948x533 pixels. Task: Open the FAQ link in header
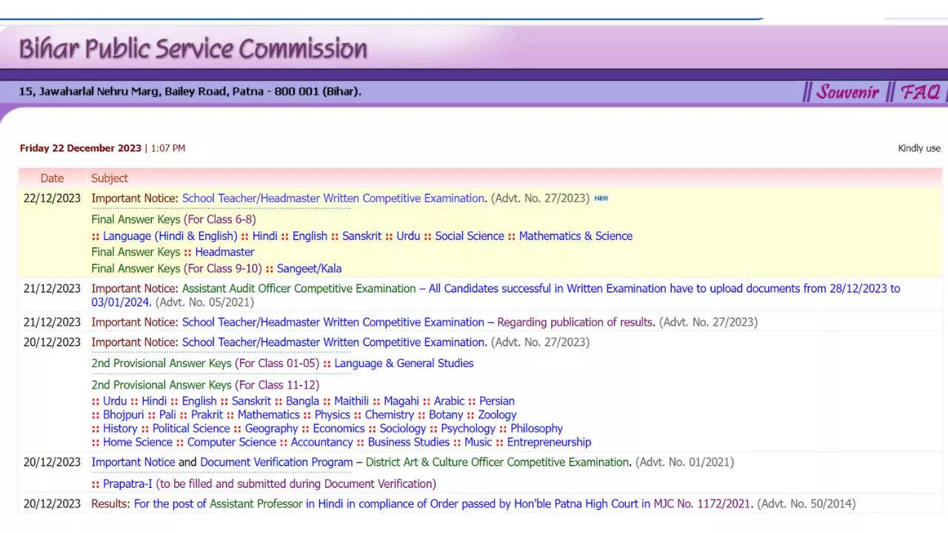tap(920, 92)
